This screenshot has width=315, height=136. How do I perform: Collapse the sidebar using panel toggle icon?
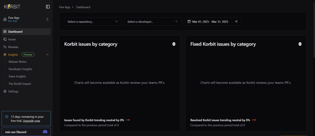[x=48, y=7]
